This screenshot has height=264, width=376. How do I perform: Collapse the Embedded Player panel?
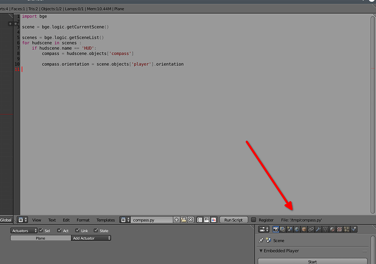261,250
